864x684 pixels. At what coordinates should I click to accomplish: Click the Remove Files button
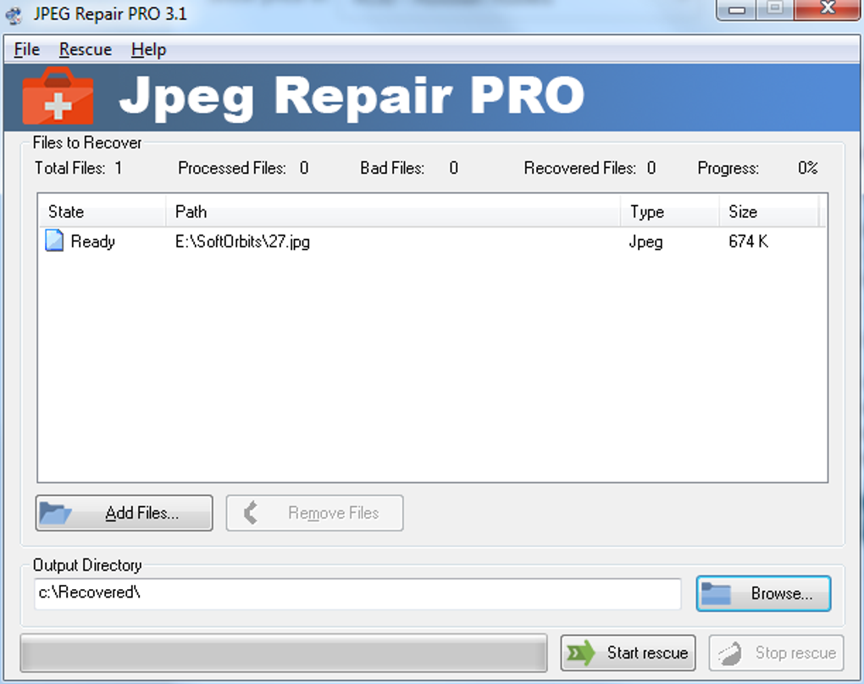(x=314, y=513)
